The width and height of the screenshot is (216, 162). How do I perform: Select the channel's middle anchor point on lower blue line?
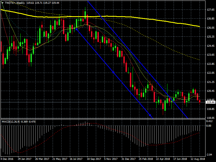[x=113, y=72]
